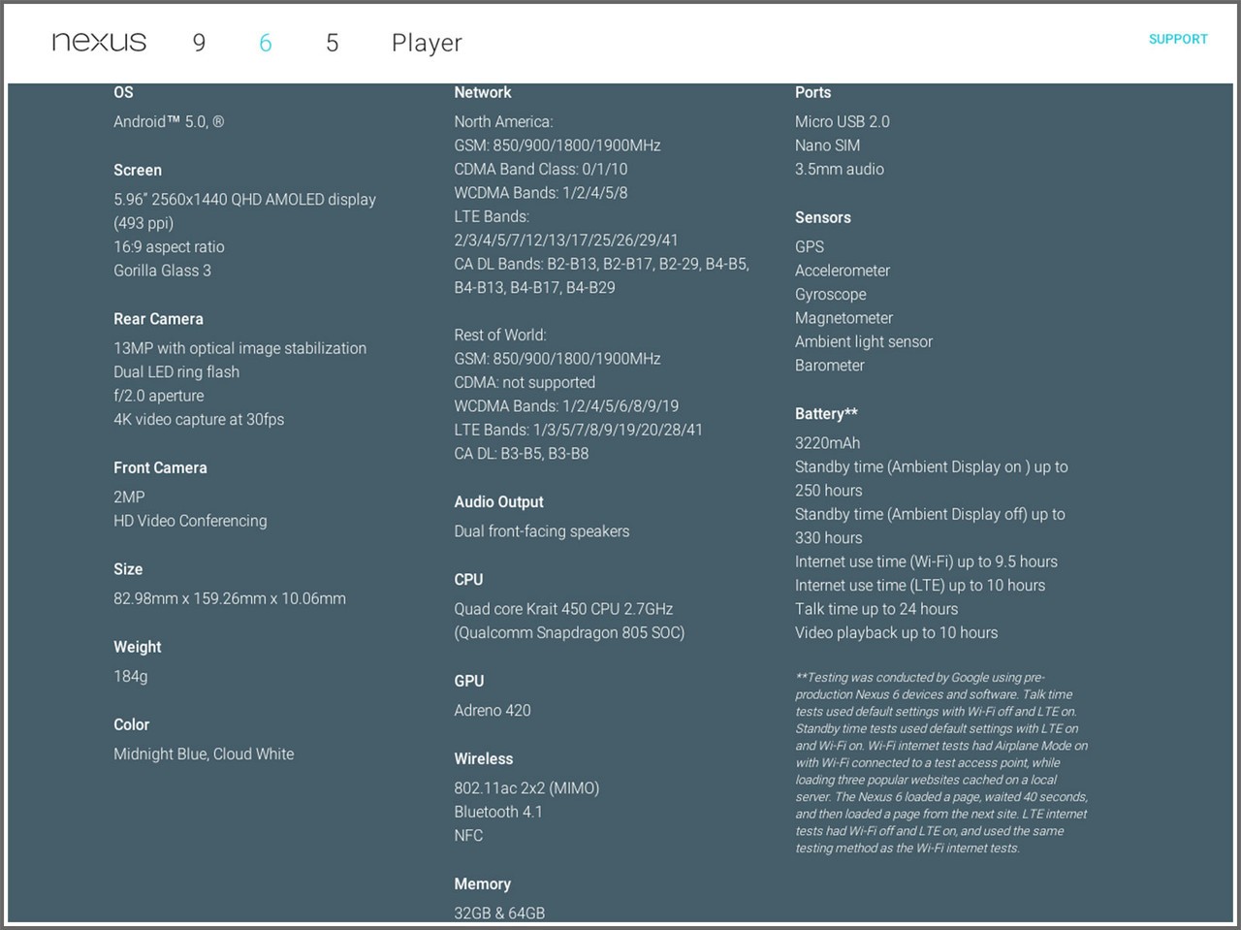
Task: Click 'Ambient light sensor' text
Action: [x=864, y=341]
